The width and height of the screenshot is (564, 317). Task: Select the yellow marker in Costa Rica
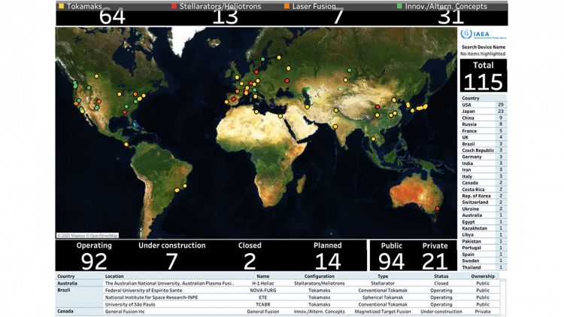[126, 145]
